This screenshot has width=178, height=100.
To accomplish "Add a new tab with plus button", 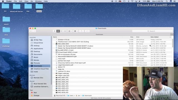I will coord(172,34).
